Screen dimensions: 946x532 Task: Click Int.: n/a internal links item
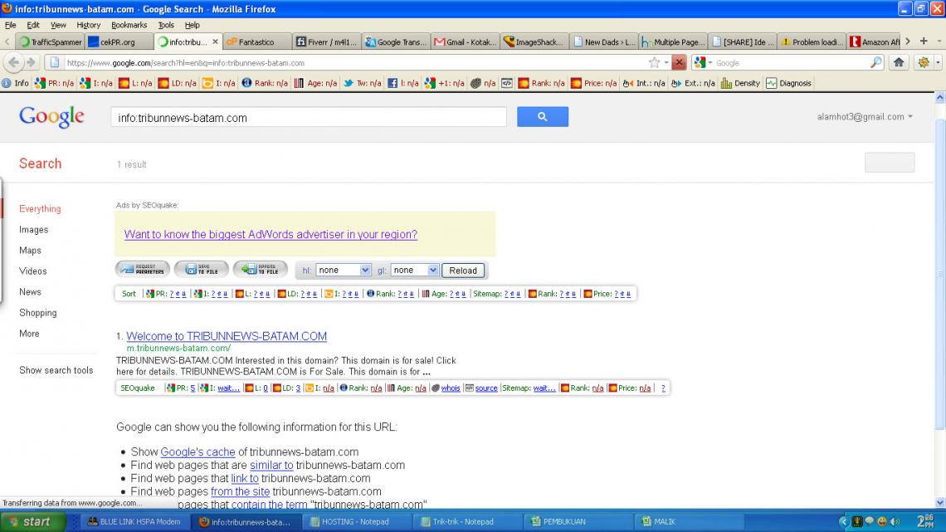tap(644, 83)
